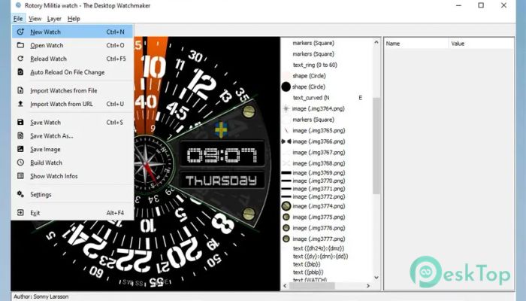
Task: Click the Save Watch floppy disk icon
Action: (x=20, y=122)
